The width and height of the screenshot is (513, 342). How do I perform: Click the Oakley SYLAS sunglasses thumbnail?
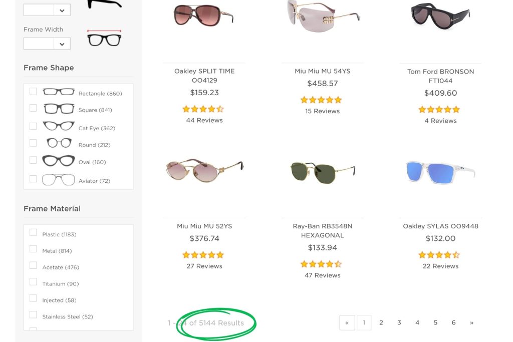point(439,172)
